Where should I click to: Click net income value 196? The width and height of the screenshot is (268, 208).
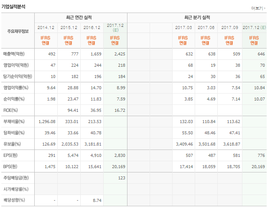tap(98, 77)
